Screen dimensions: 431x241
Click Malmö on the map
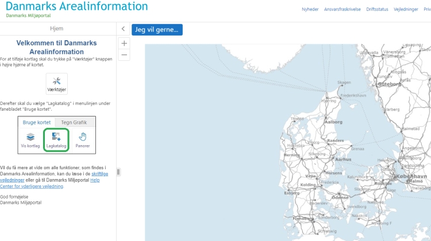(415, 181)
